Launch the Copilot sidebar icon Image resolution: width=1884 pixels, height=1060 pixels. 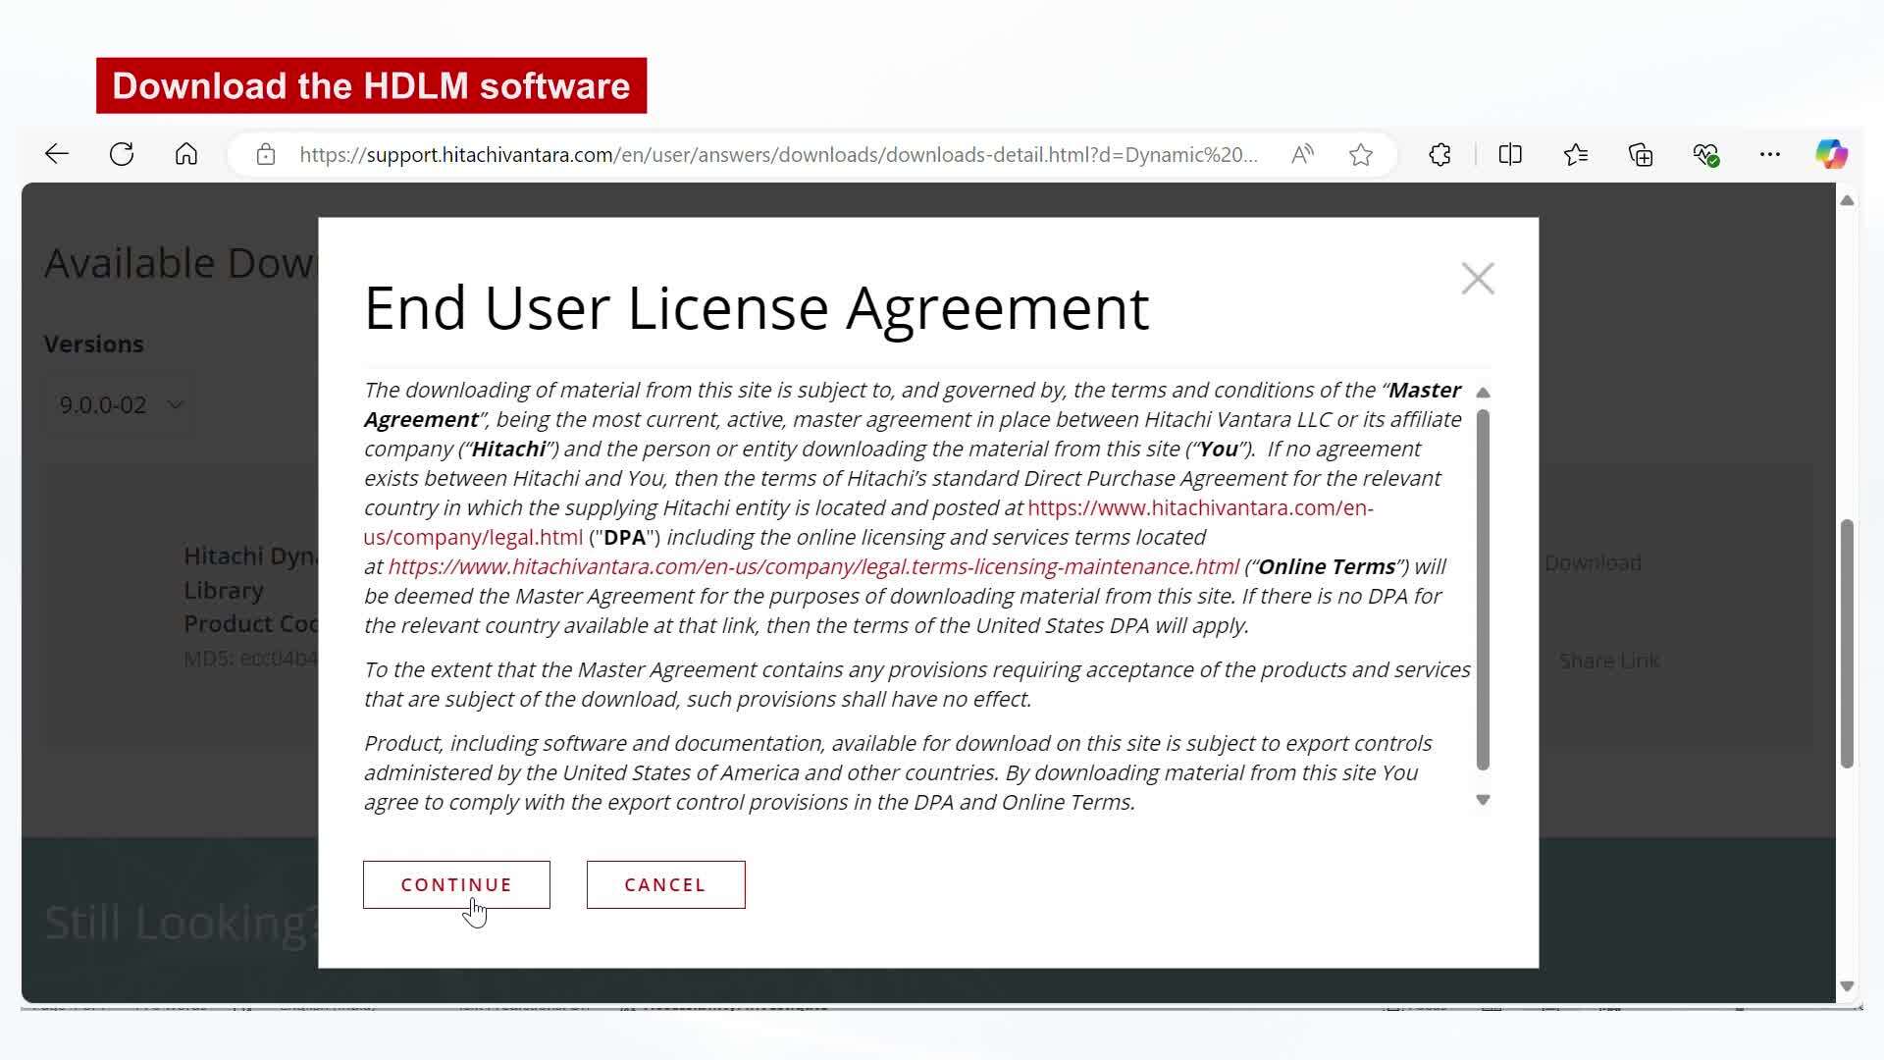click(1831, 154)
